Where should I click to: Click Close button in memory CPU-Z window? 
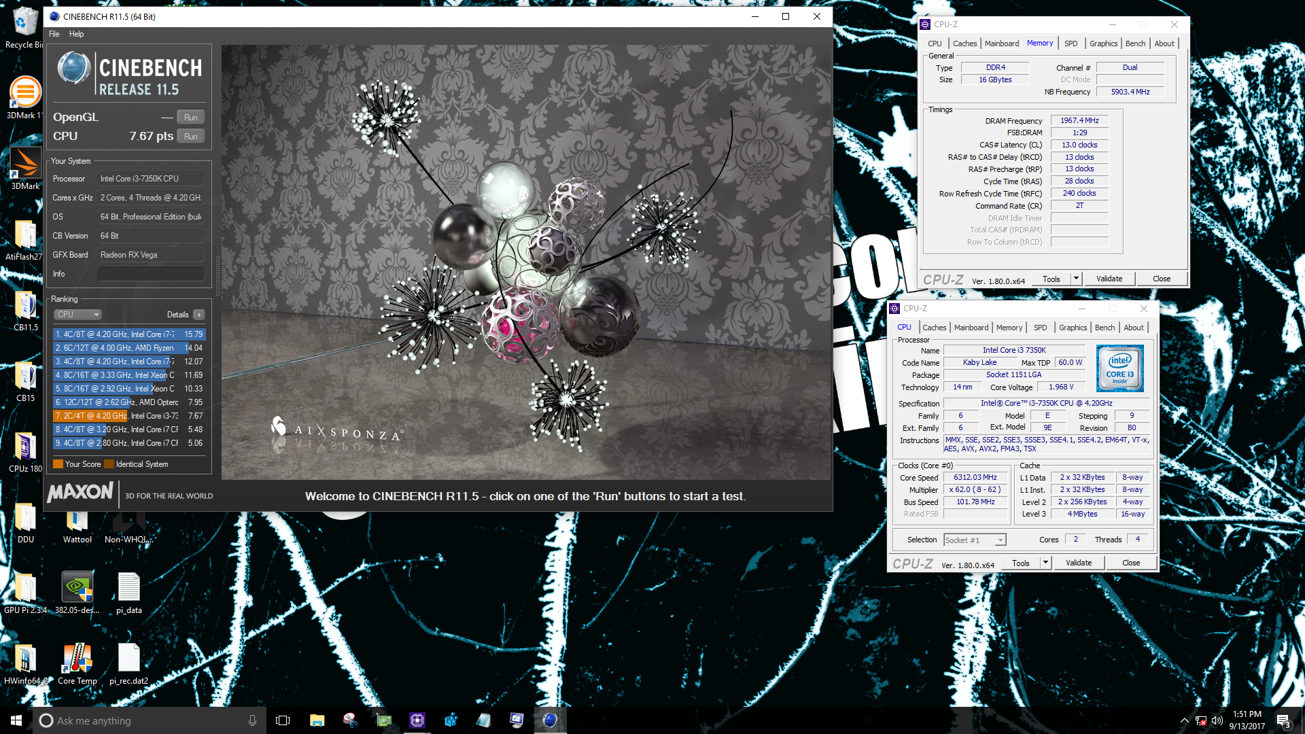point(1162,279)
